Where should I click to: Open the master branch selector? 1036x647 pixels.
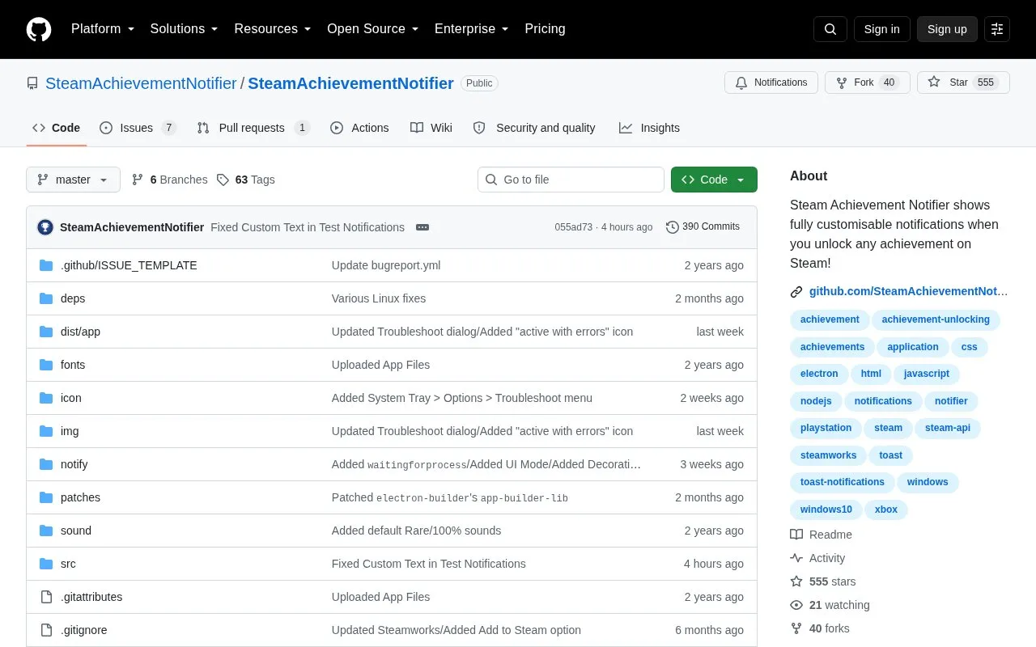73,180
